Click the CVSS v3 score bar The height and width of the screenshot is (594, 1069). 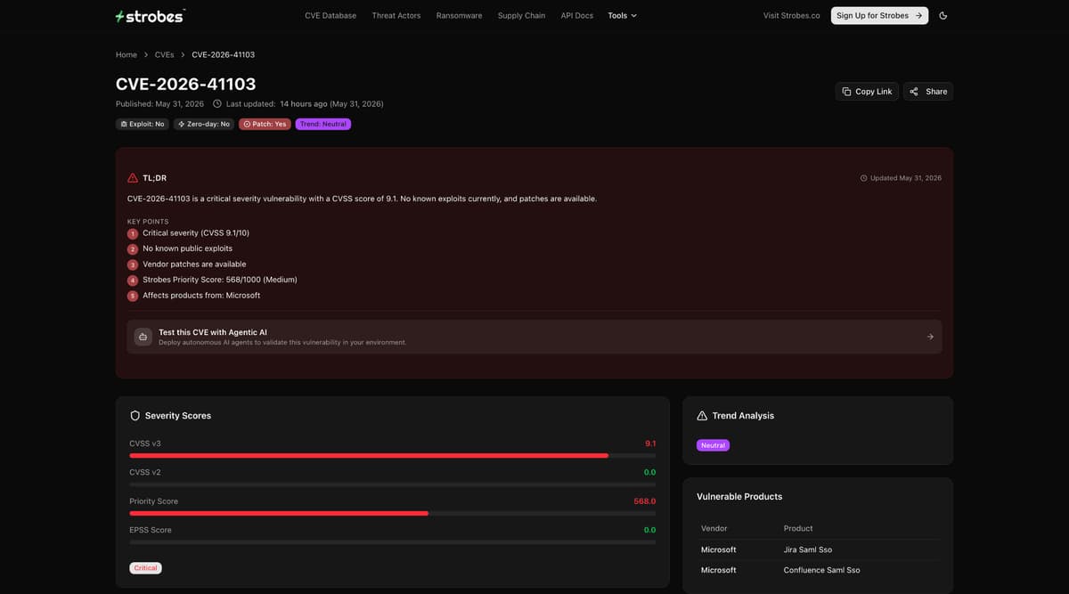pos(392,455)
